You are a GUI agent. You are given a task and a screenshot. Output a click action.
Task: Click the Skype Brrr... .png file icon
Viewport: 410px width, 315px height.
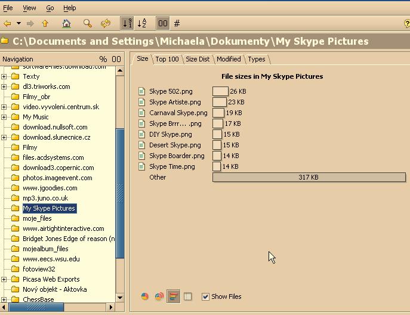click(x=141, y=123)
